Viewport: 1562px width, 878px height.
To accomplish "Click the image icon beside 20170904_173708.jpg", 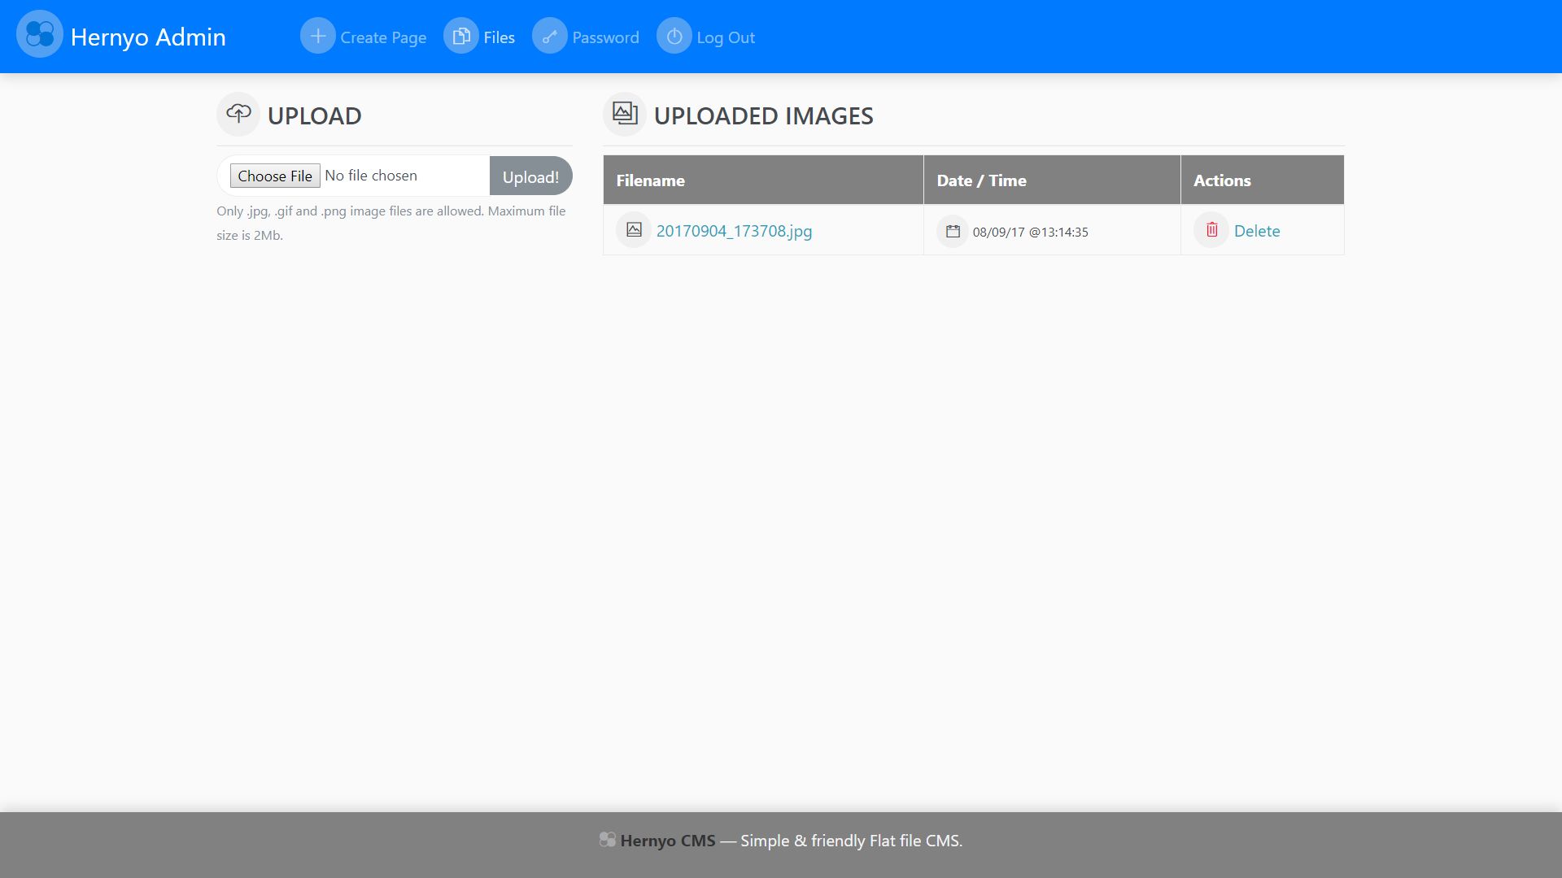I will [634, 230].
